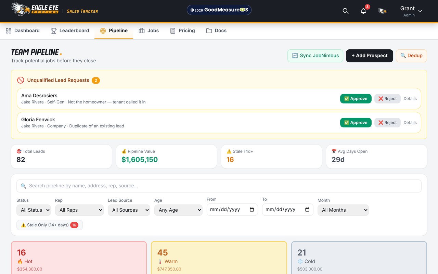Click the Dedup button
Image resolution: width=438 pixels, height=274 pixels.
(411, 56)
